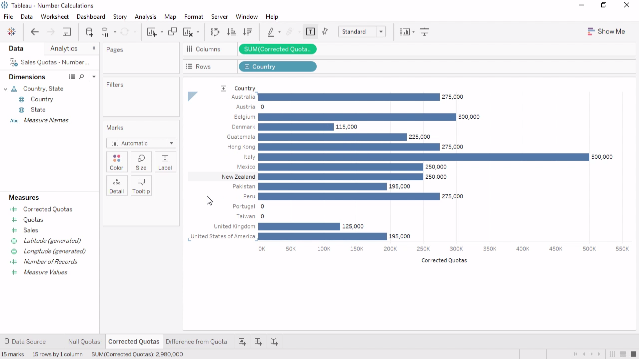Click the Fix Axes pin icon

point(325,32)
